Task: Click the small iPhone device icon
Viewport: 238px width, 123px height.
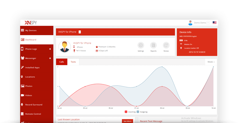Action: click(x=74, y=47)
